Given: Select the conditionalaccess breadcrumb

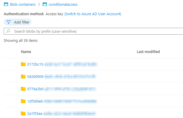Looking at the screenshot, I should click(x=63, y=5).
